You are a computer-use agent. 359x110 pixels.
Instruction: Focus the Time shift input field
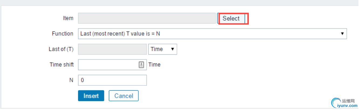pyautogui.click(x=108, y=65)
